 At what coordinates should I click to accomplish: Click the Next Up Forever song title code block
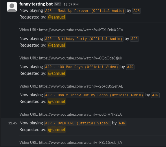pyautogui.click(x=85, y=11)
